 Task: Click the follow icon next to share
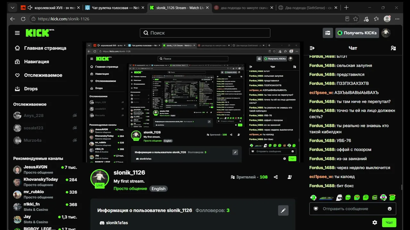(290, 177)
